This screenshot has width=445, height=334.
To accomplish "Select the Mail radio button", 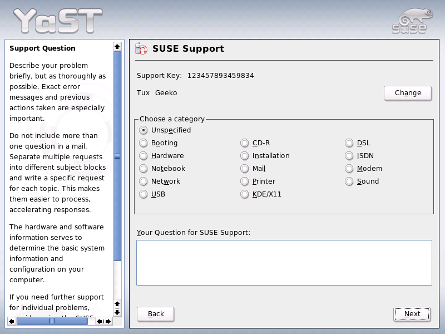I will (244, 169).
